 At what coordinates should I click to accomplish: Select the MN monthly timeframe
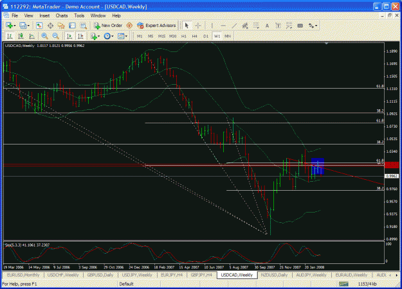click(228, 37)
